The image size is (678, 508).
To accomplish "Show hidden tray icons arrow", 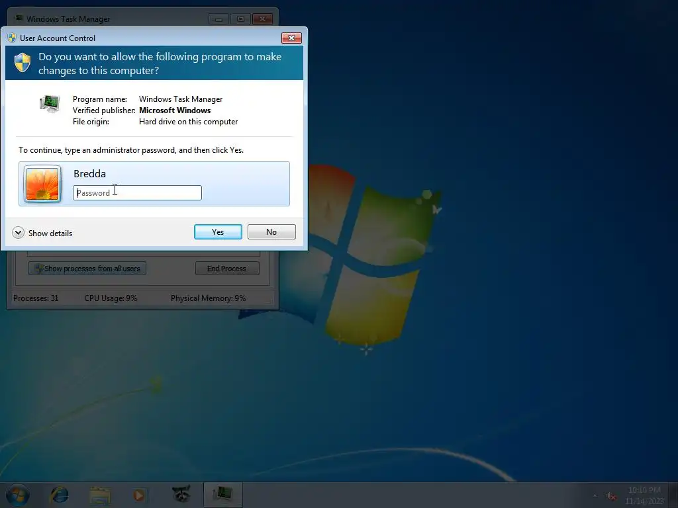I will tap(595, 496).
